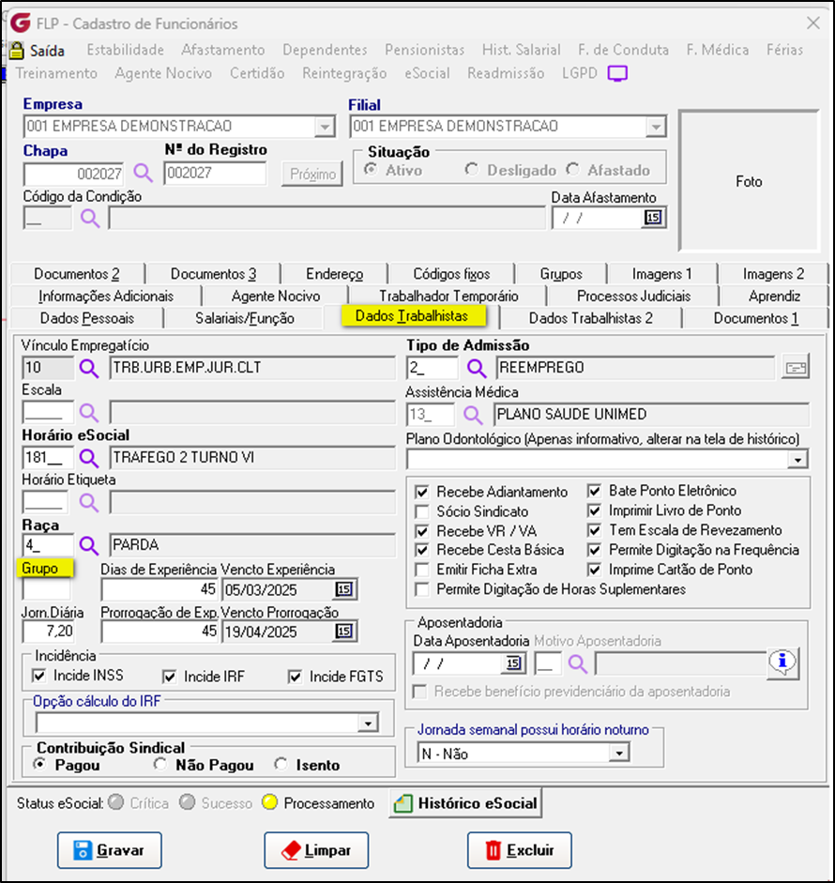
Task: Toggle the Incide FGTS checkbox
Action: pyautogui.click(x=295, y=677)
